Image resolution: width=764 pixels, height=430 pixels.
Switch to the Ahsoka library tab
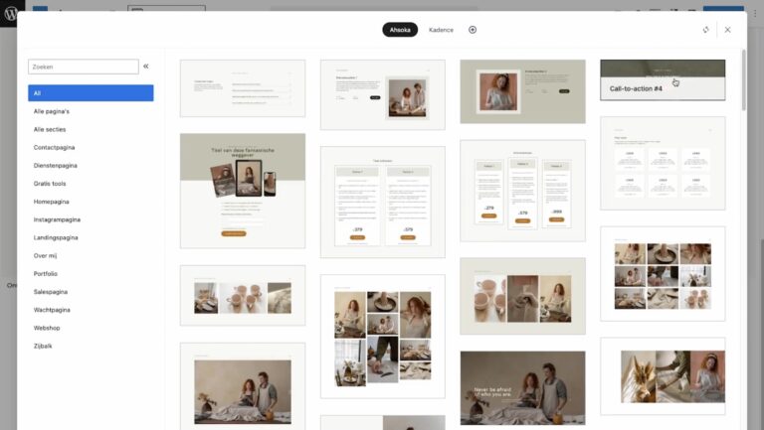tap(400, 30)
